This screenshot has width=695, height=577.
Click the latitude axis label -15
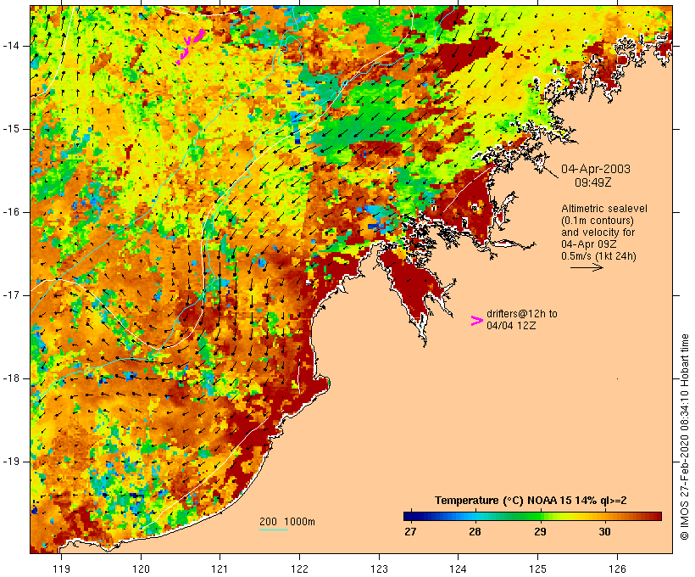11,129
